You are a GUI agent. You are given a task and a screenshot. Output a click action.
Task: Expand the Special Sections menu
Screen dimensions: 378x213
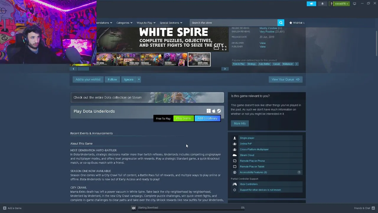point(171,22)
